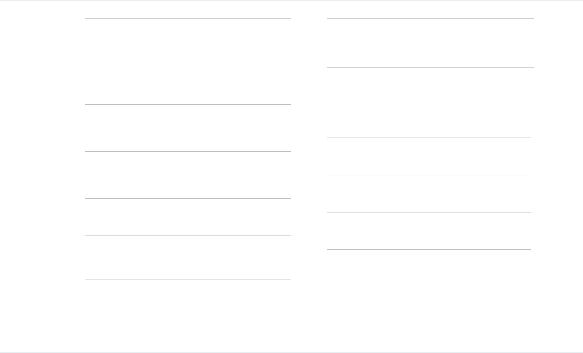
Task: Select the third empty section in left column
Action: pyautogui.click(x=188, y=175)
